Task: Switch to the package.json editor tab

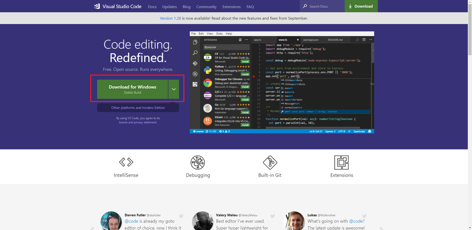Action: 313,40
